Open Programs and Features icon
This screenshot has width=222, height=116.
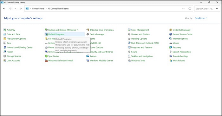129,48
